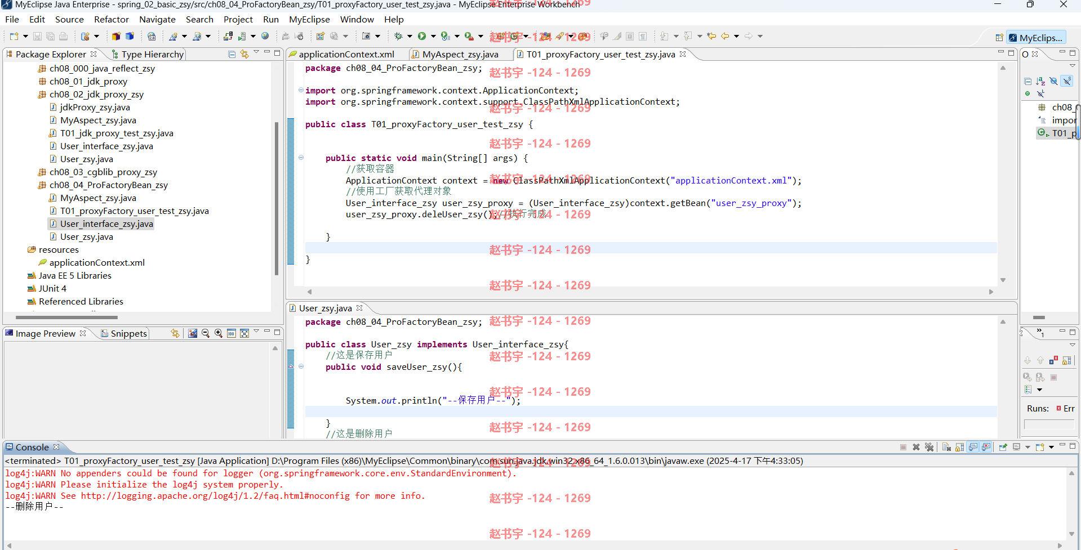Click the Print toolbar icon
This screenshot has width=1081, height=550.
point(63,36)
